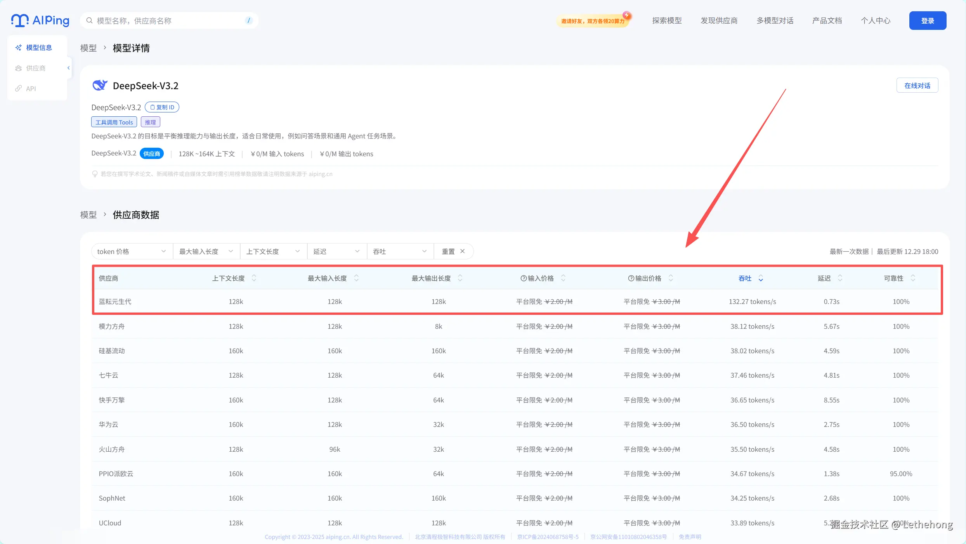
Task: Toggle sort on the throughput (吞吐) column
Action: pyautogui.click(x=760, y=278)
